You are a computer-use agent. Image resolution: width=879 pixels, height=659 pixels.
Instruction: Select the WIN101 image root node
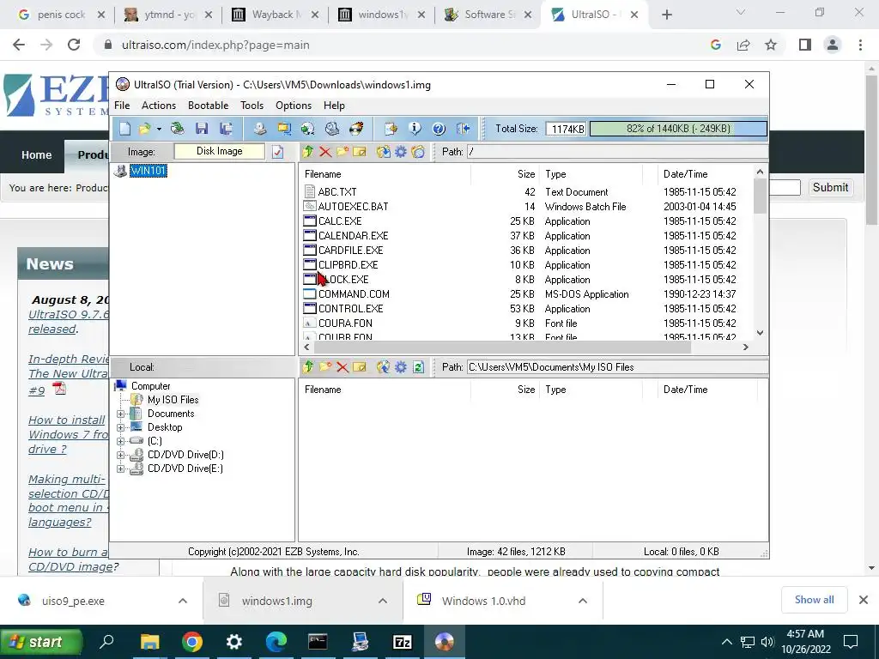tap(148, 171)
